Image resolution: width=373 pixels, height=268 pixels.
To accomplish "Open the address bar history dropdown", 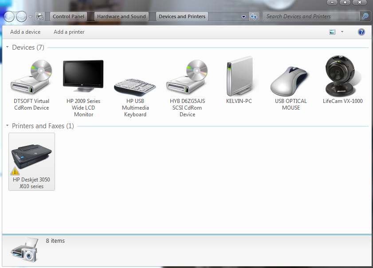I will (x=243, y=17).
